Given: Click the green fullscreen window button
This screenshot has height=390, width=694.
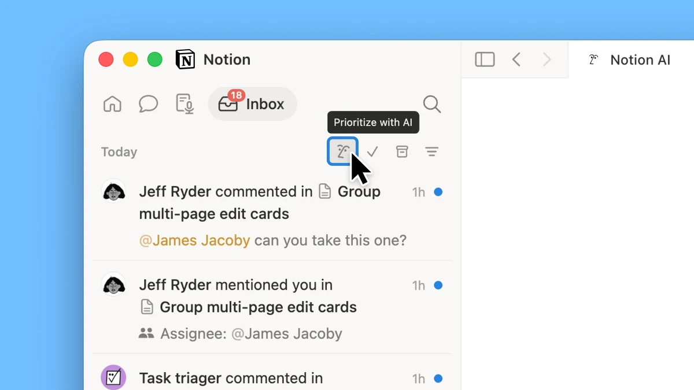Looking at the screenshot, I should click(x=155, y=60).
